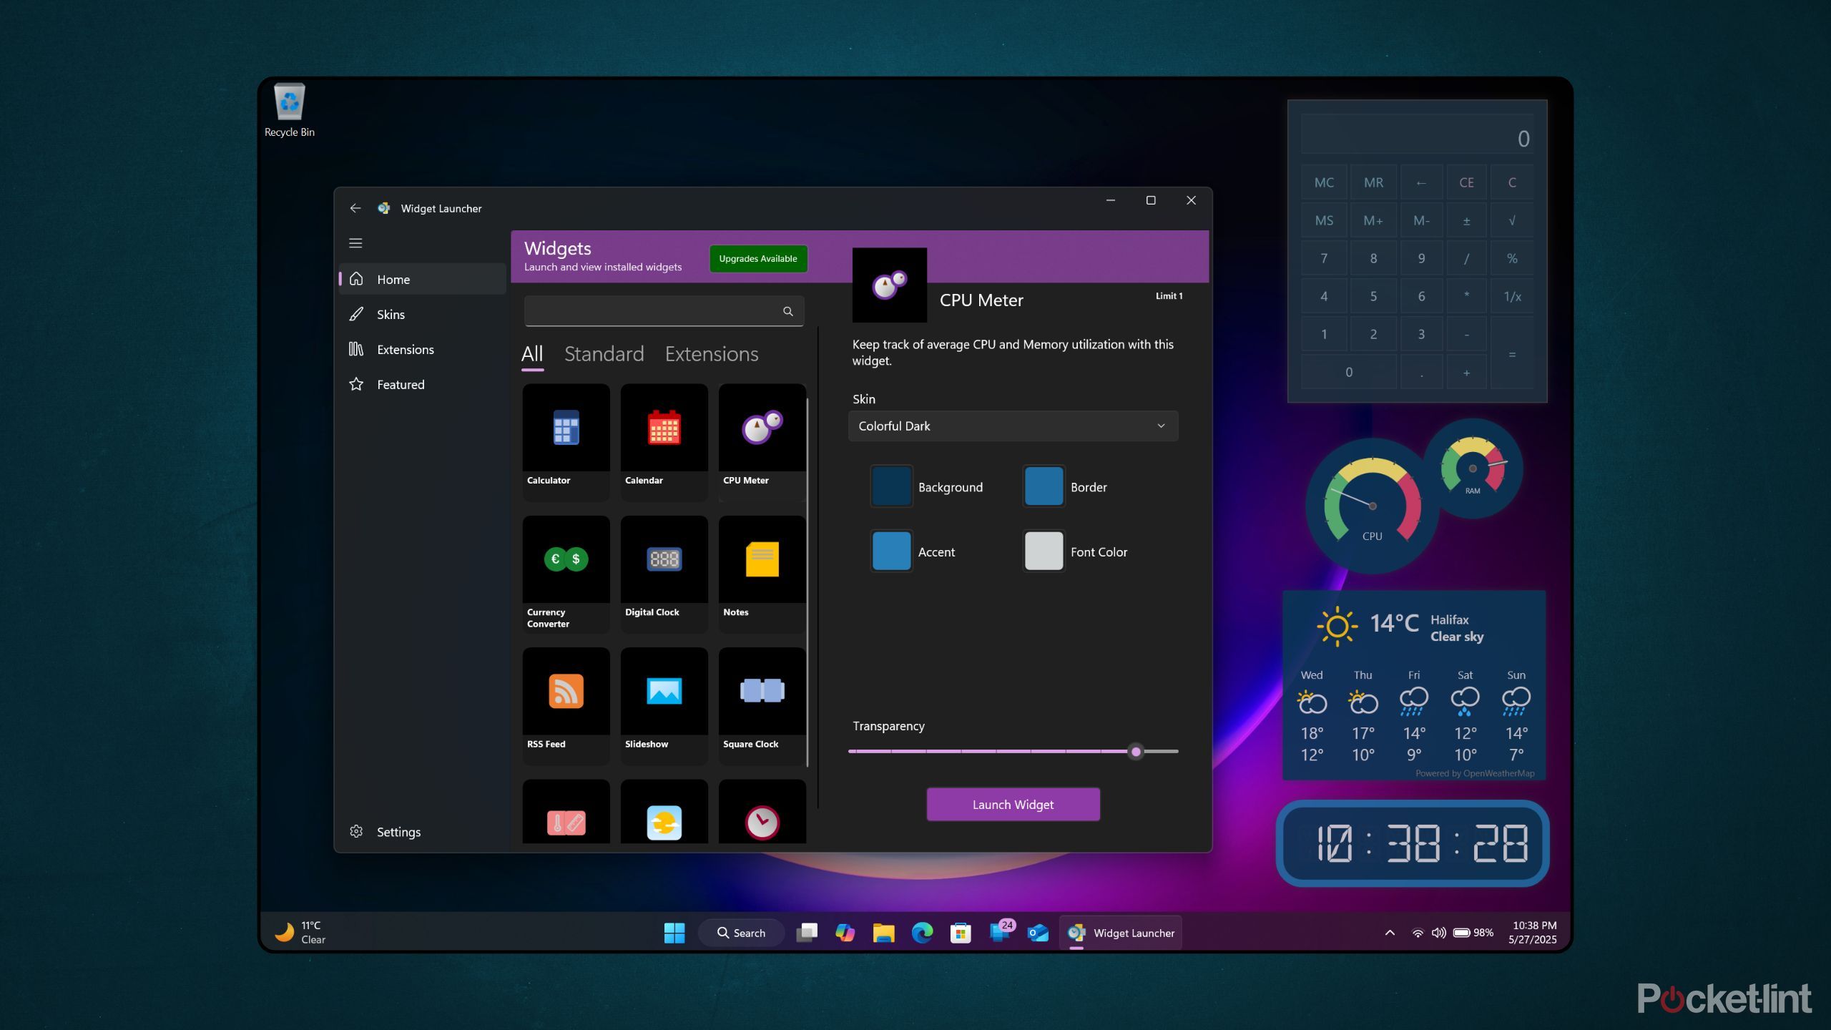The height and width of the screenshot is (1030, 1831).
Task: Open Task View on the taskbar
Action: tap(807, 933)
